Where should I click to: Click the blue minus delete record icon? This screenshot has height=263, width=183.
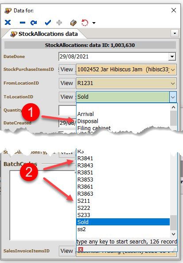pos(23,23)
